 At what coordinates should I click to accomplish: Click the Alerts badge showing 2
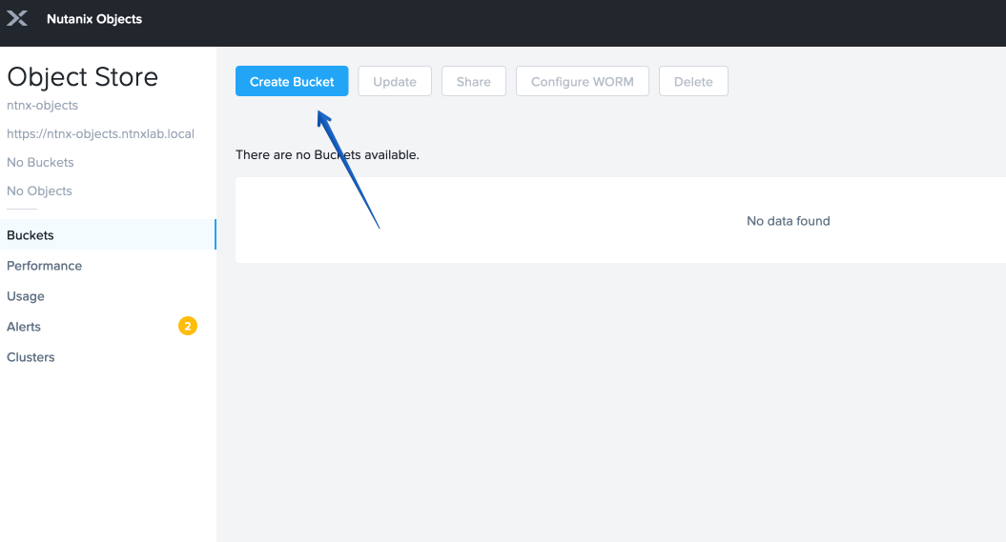(187, 326)
